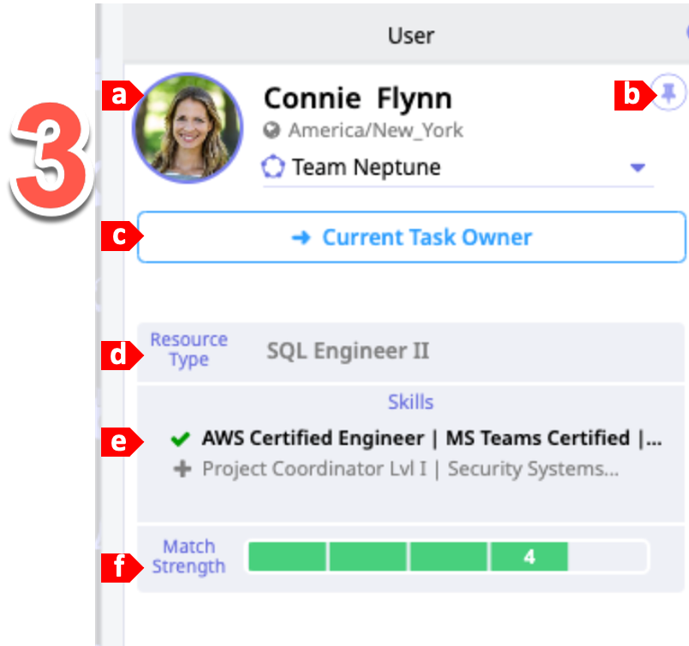The height and width of the screenshot is (646, 689).
Task: Click the red 'b' callout marker
Action: 631,94
